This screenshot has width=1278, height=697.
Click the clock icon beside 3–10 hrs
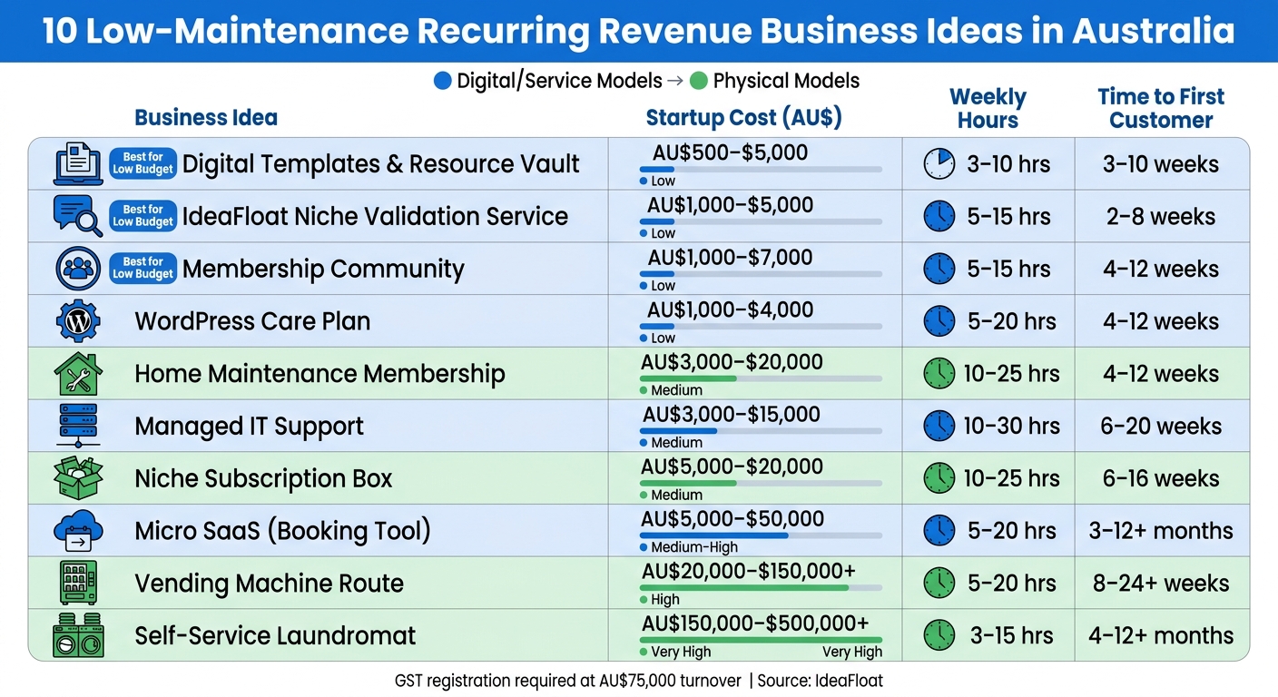pyautogui.click(x=939, y=163)
